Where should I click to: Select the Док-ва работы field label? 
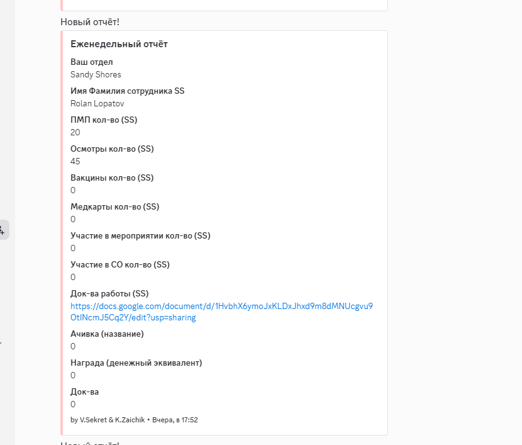click(109, 293)
